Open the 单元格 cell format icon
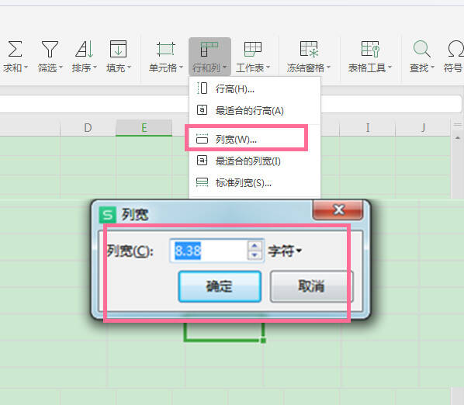This screenshot has width=464, height=405. pyautogui.click(x=166, y=49)
